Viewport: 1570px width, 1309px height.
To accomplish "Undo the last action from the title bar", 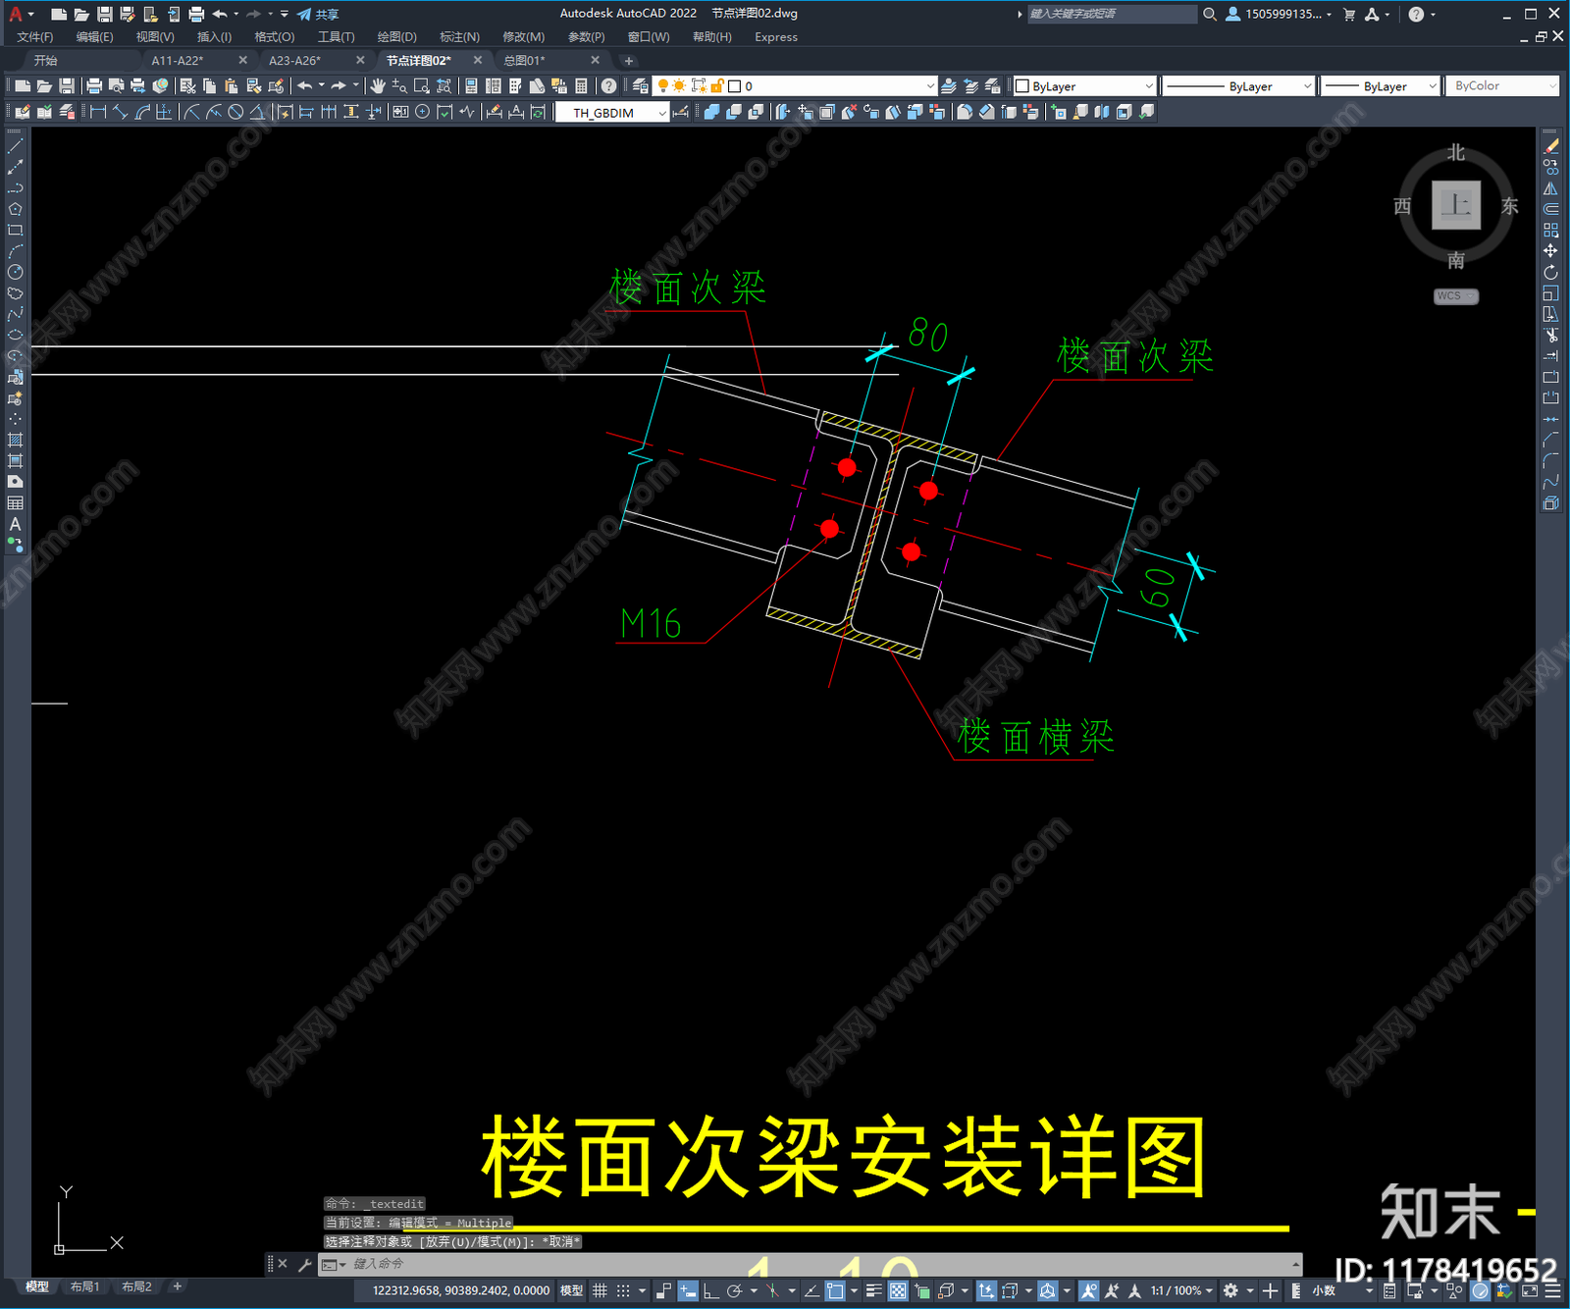I will coord(220,14).
